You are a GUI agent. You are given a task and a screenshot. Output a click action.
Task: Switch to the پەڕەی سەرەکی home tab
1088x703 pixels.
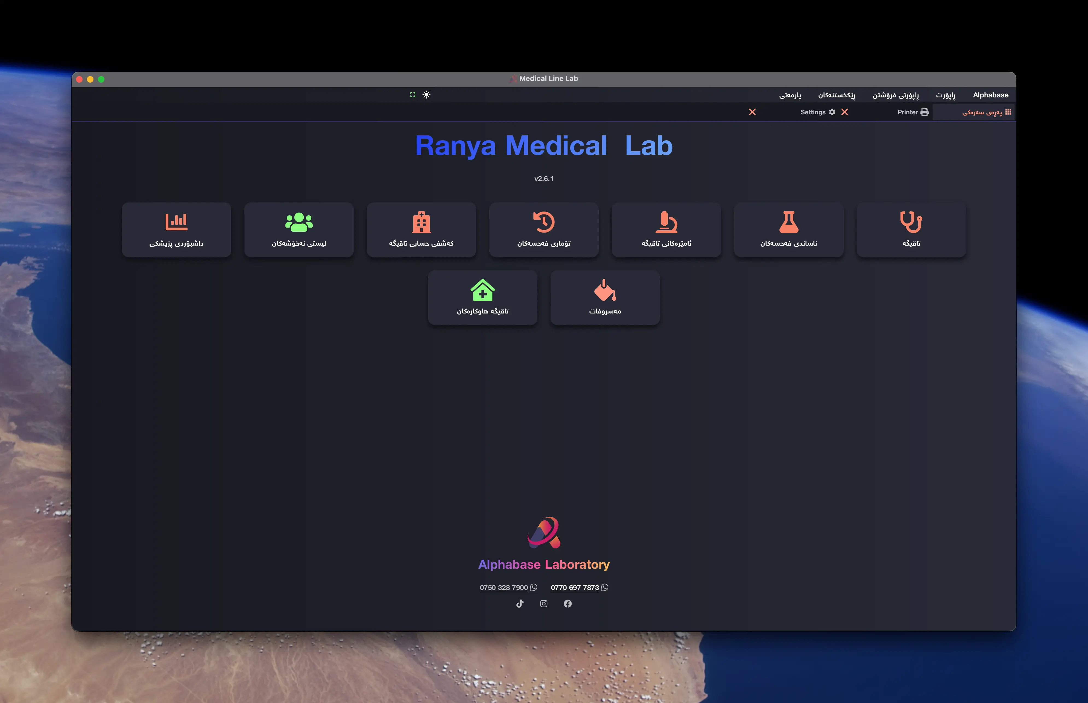974,112
